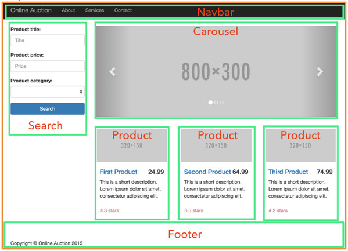The image size is (348, 251).
Task: Open the Third Product link
Action: [x=288, y=172]
